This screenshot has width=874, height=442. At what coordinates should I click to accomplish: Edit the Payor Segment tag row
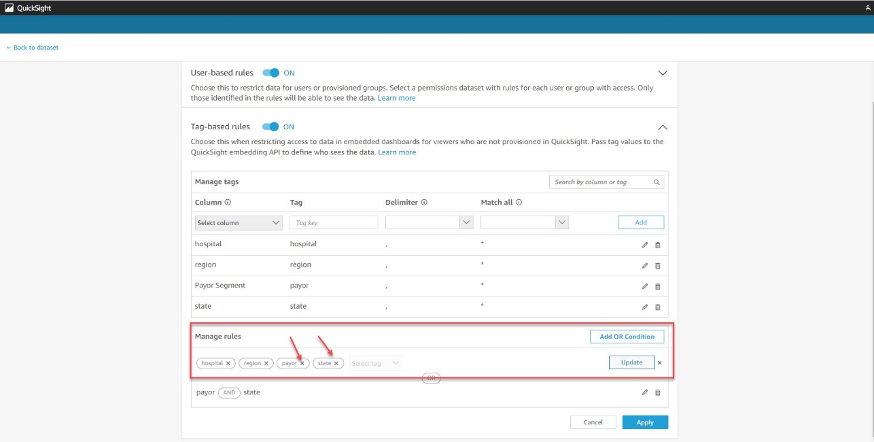tap(645, 286)
